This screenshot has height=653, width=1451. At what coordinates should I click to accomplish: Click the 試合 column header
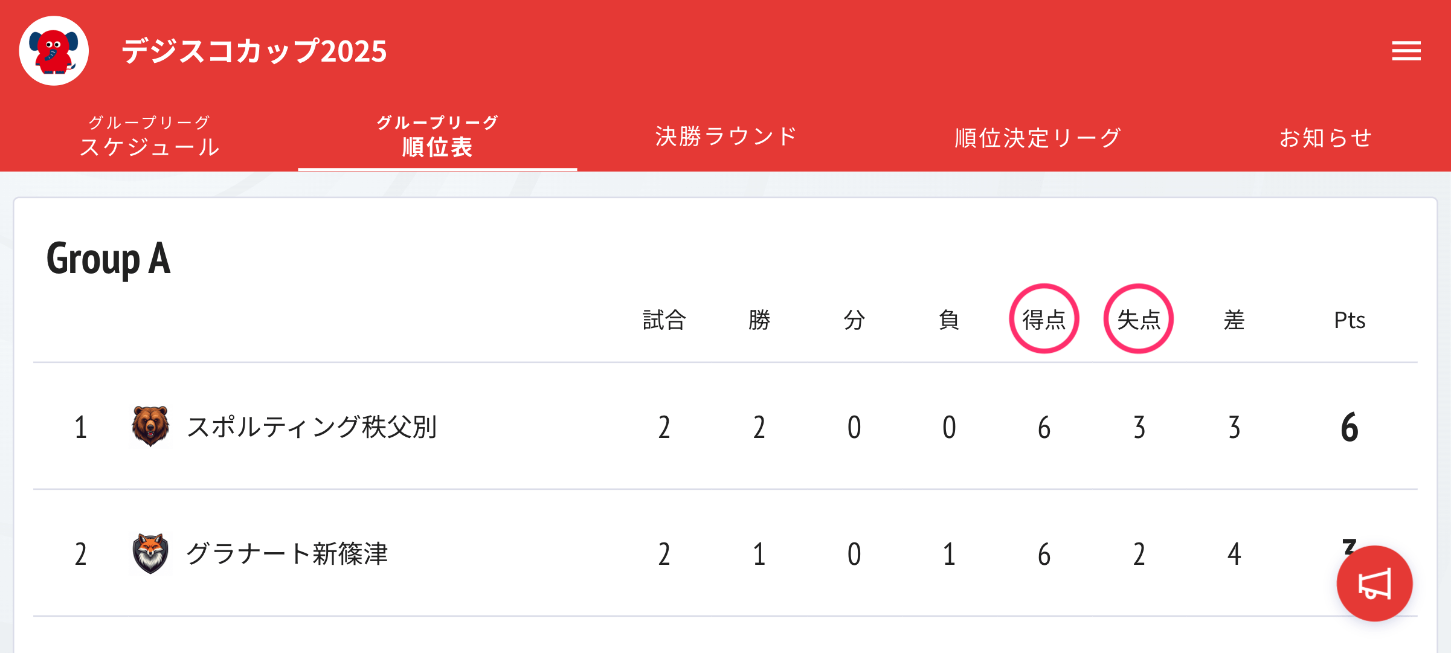pyautogui.click(x=664, y=320)
